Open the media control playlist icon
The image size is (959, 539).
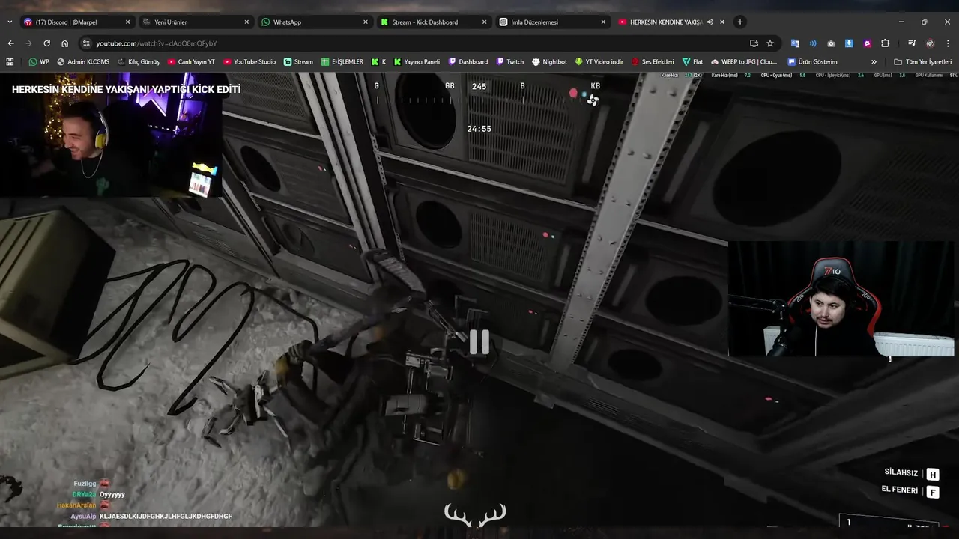(912, 43)
